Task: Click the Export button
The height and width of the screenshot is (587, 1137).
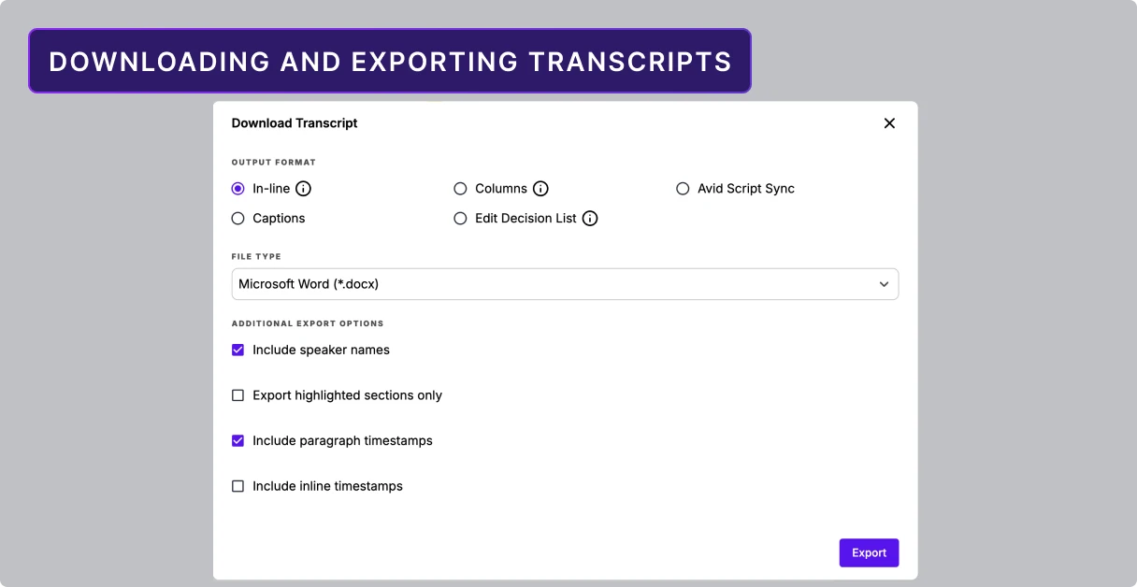Action: (869, 552)
